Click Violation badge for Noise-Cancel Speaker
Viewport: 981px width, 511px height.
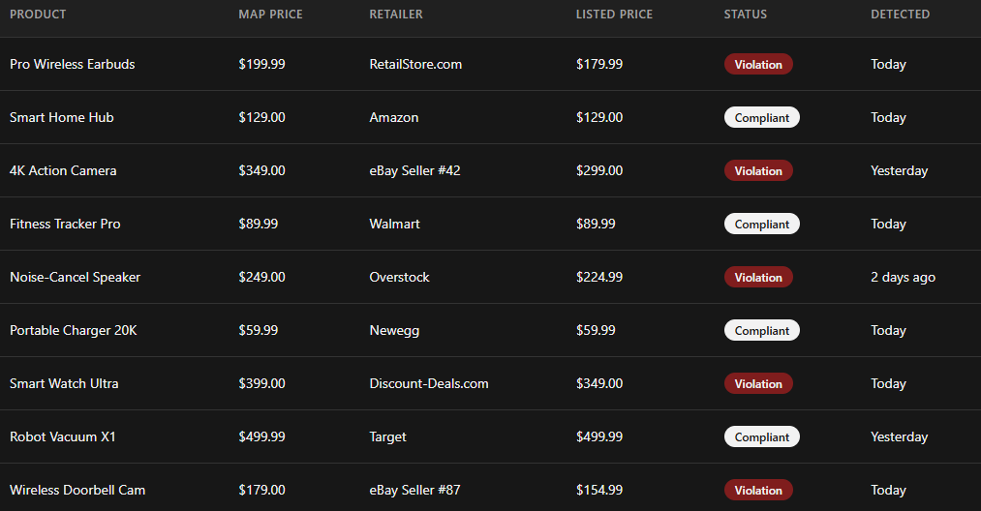click(x=758, y=278)
